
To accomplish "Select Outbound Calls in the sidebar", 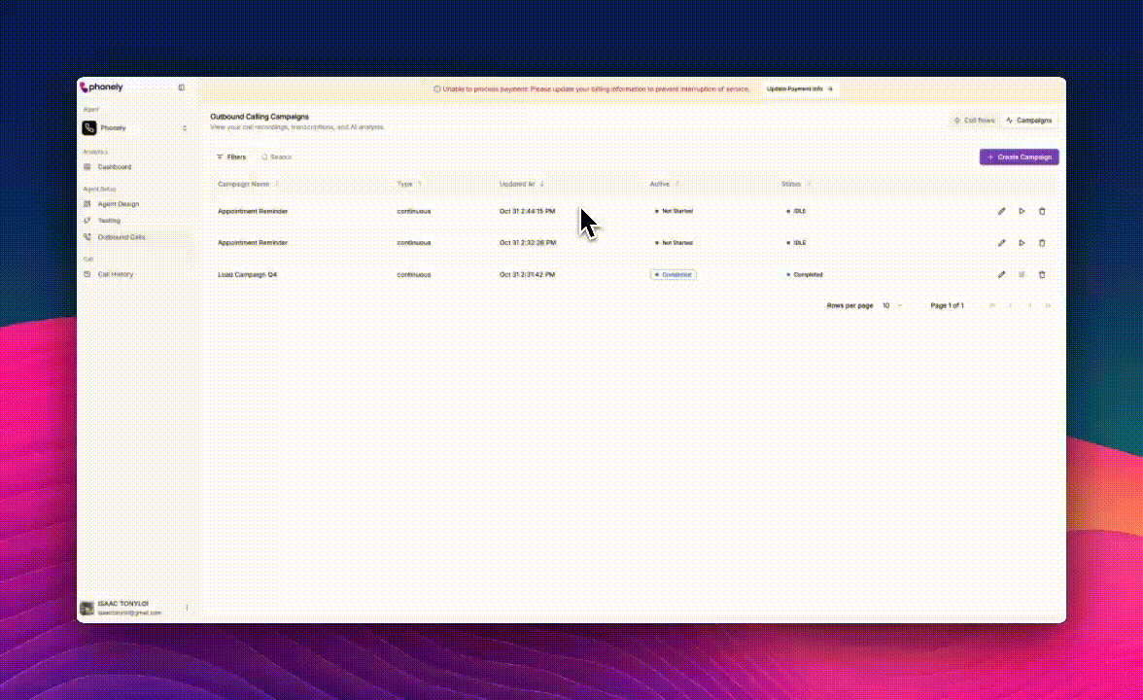I will click(x=121, y=237).
